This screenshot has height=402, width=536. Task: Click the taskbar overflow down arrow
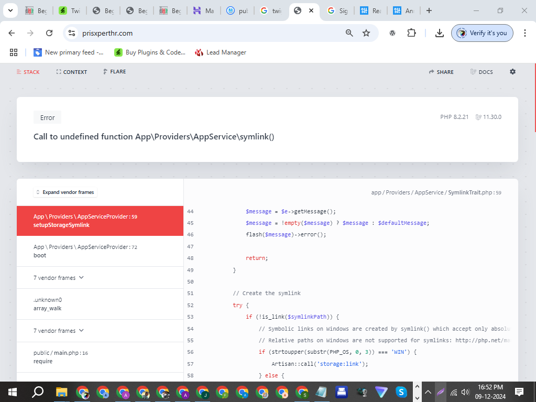point(417,398)
